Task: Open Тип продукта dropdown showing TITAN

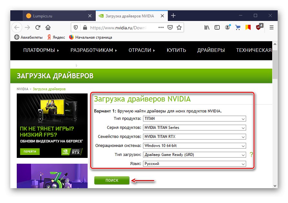Action: click(x=195, y=119)
